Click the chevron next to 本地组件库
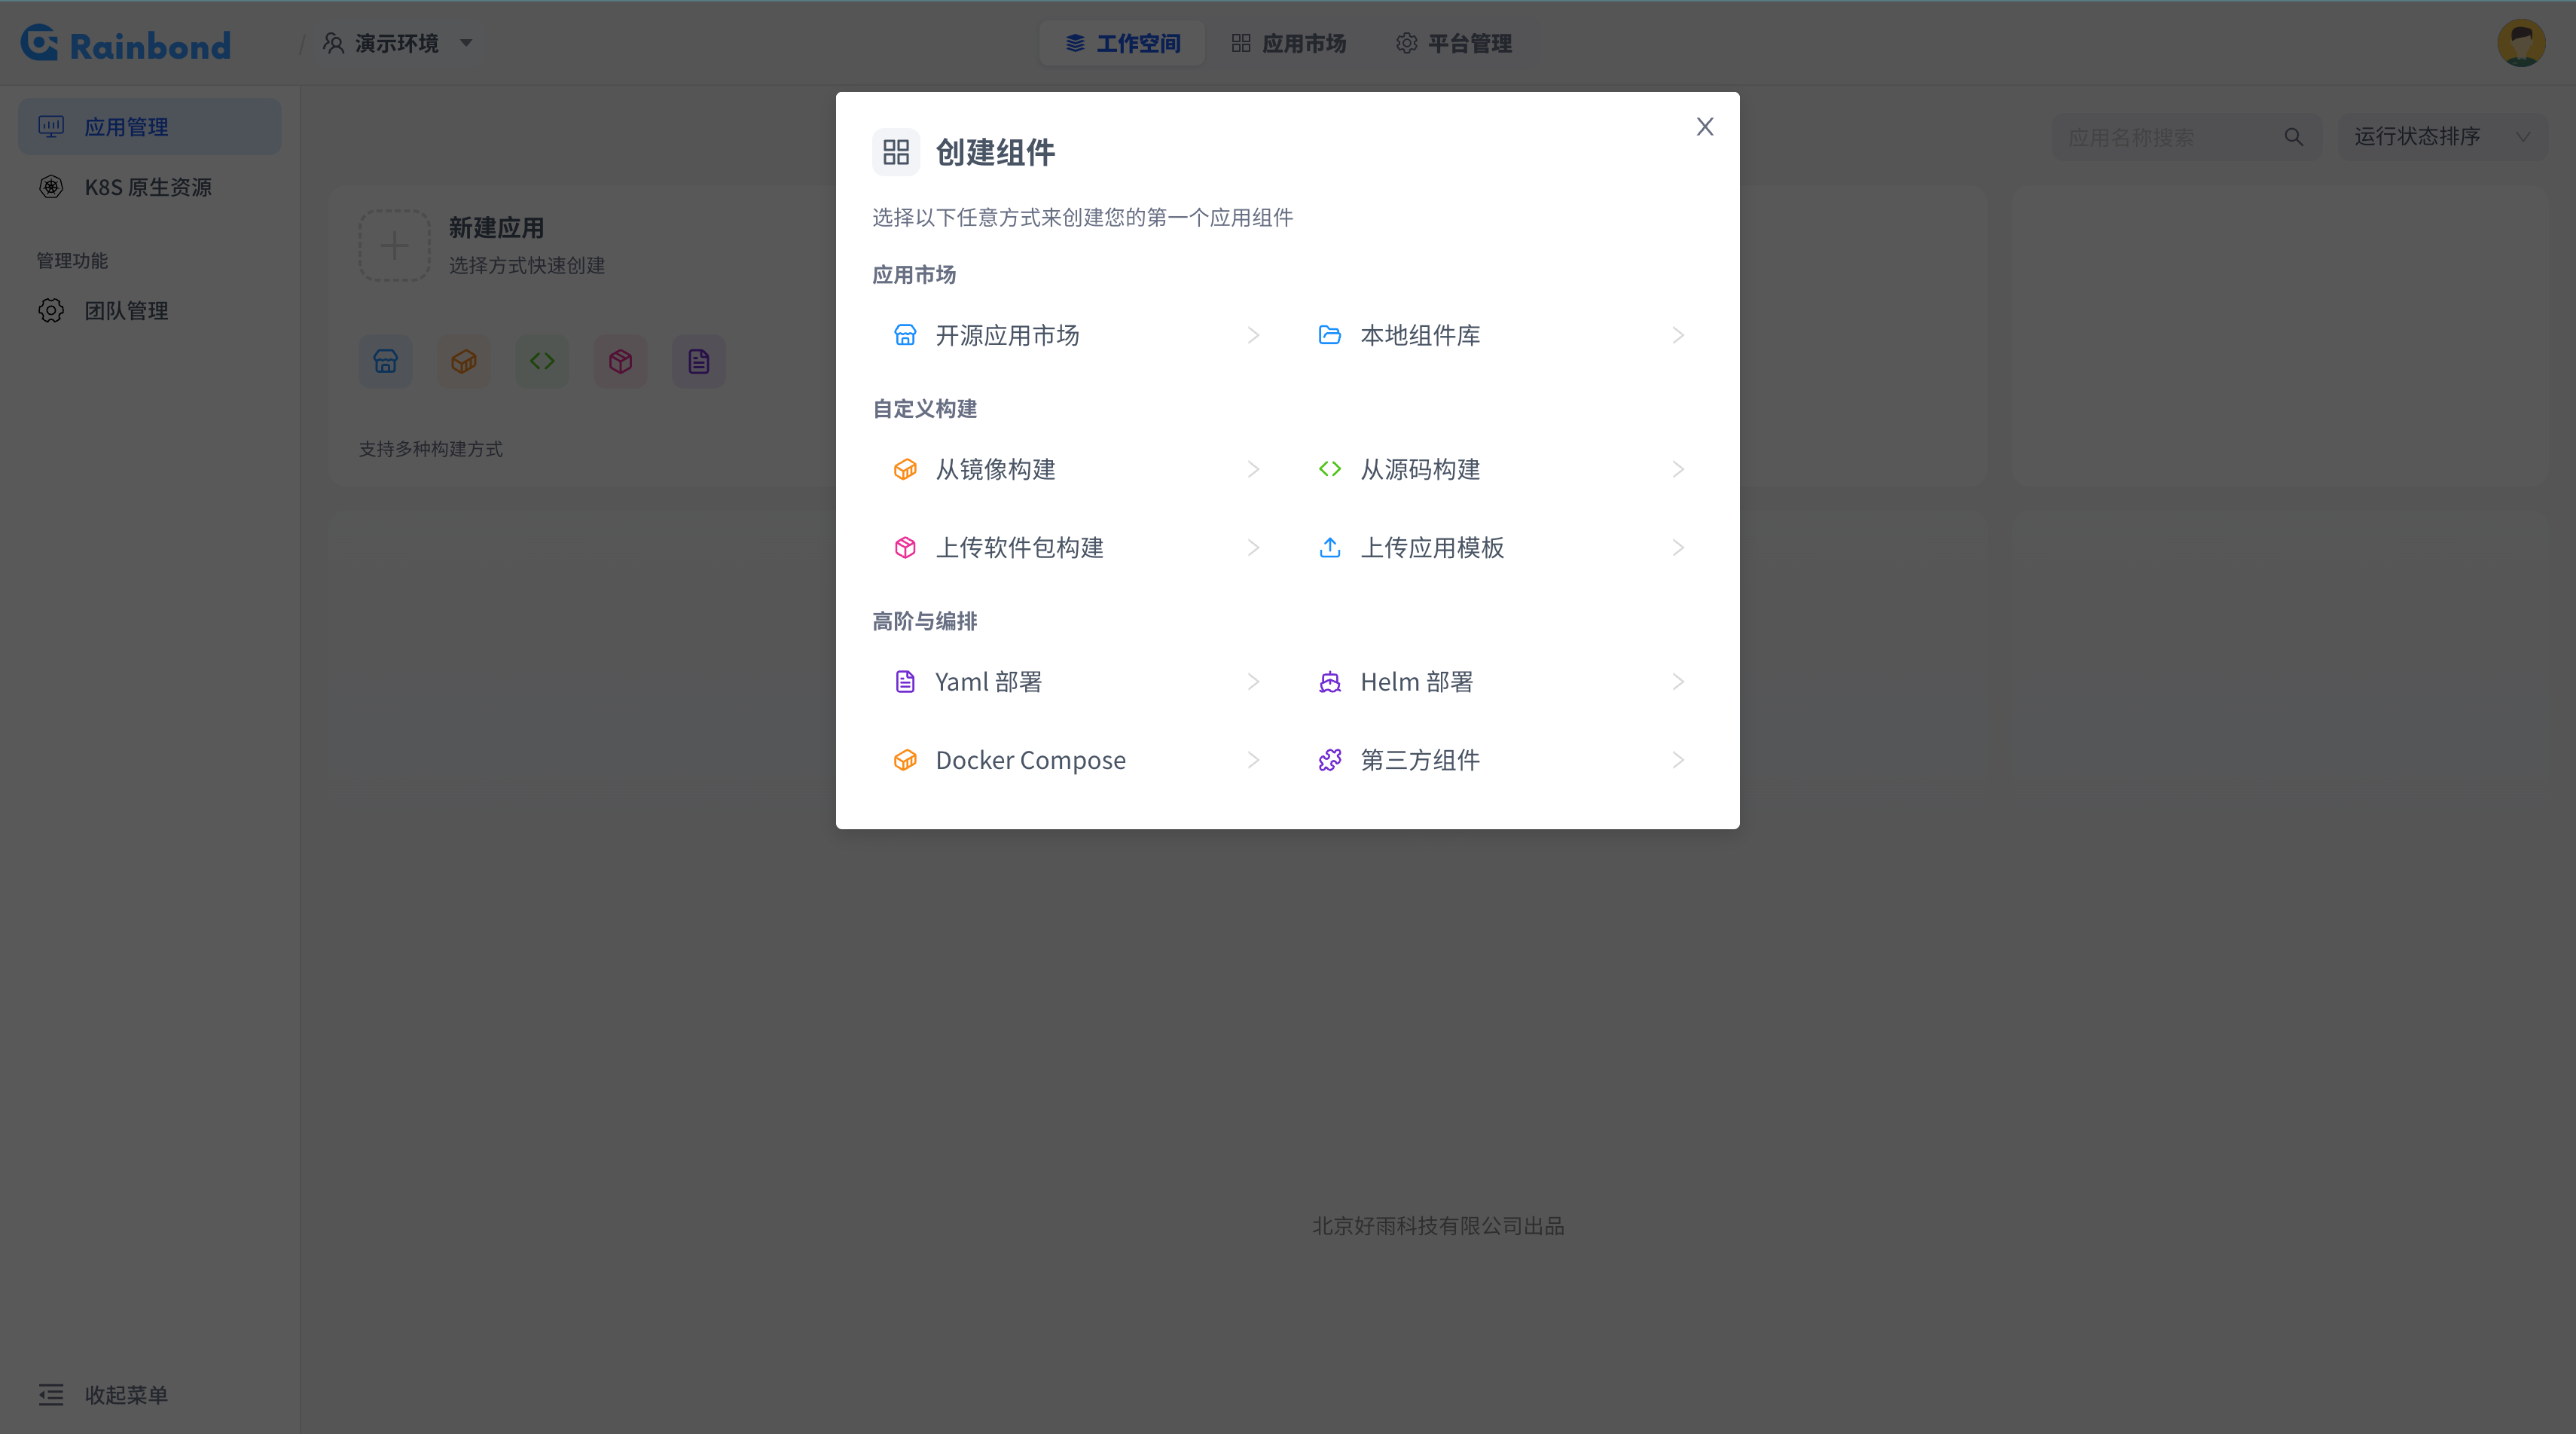 [1679, 335]
